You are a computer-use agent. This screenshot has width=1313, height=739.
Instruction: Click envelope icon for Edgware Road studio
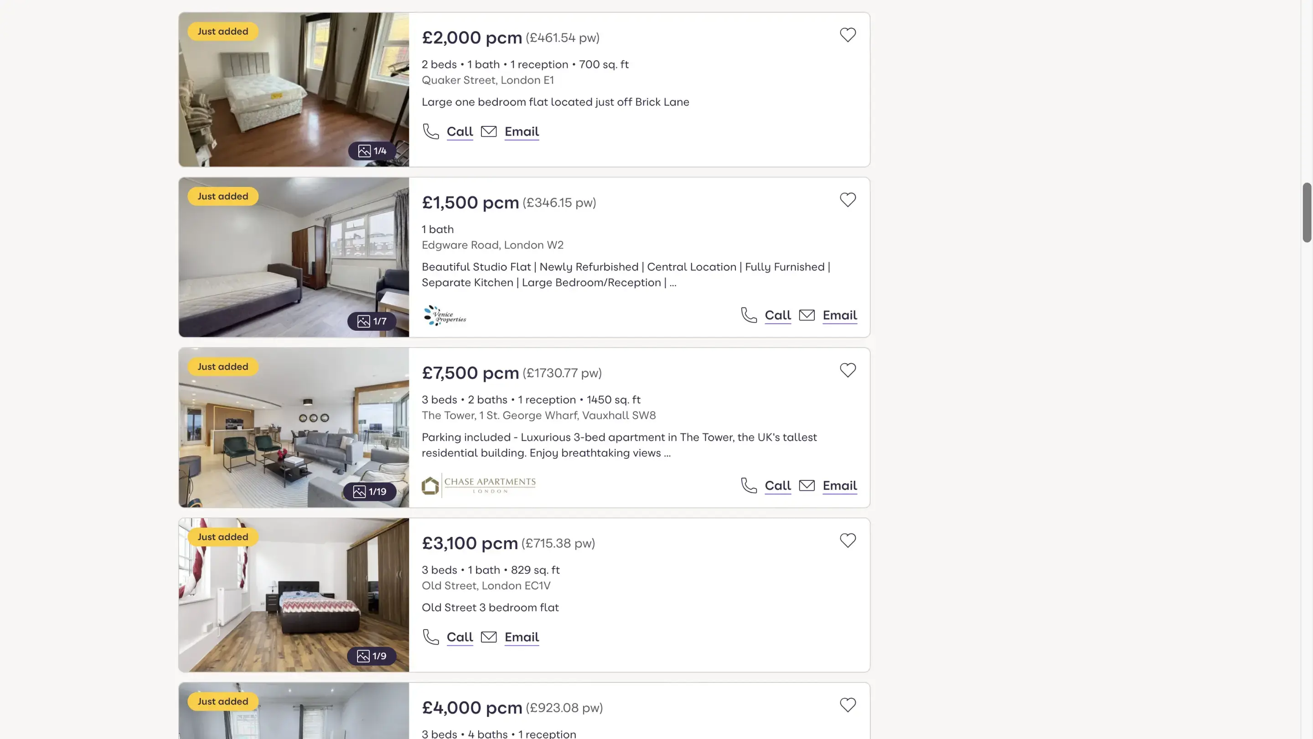(807, 315)
